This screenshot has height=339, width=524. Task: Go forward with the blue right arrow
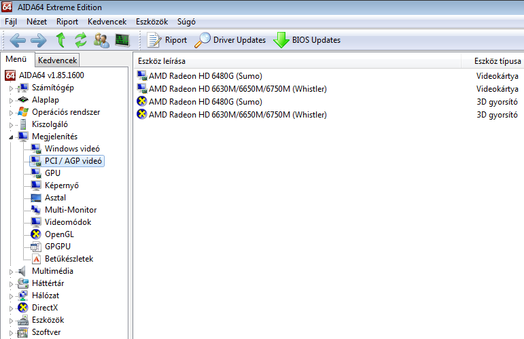(39, 40)
